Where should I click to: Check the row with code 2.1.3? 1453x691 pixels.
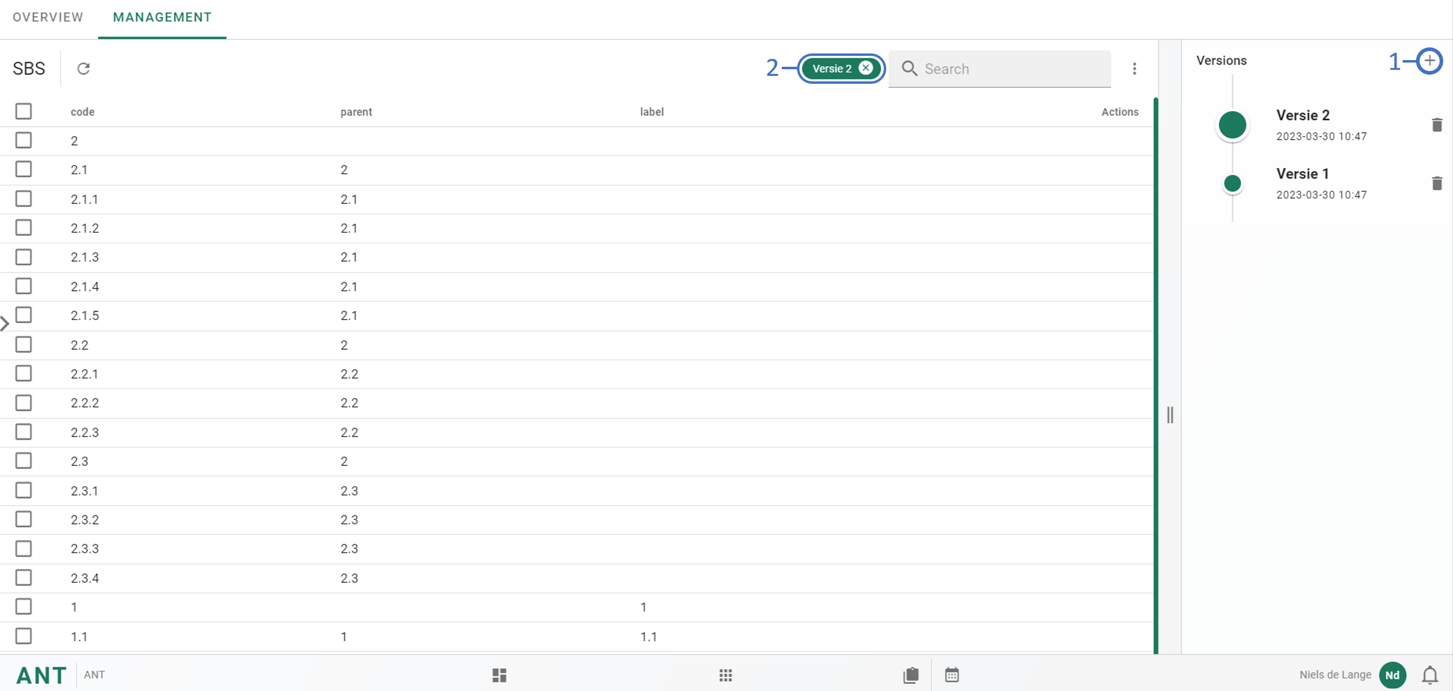point(24,257)
